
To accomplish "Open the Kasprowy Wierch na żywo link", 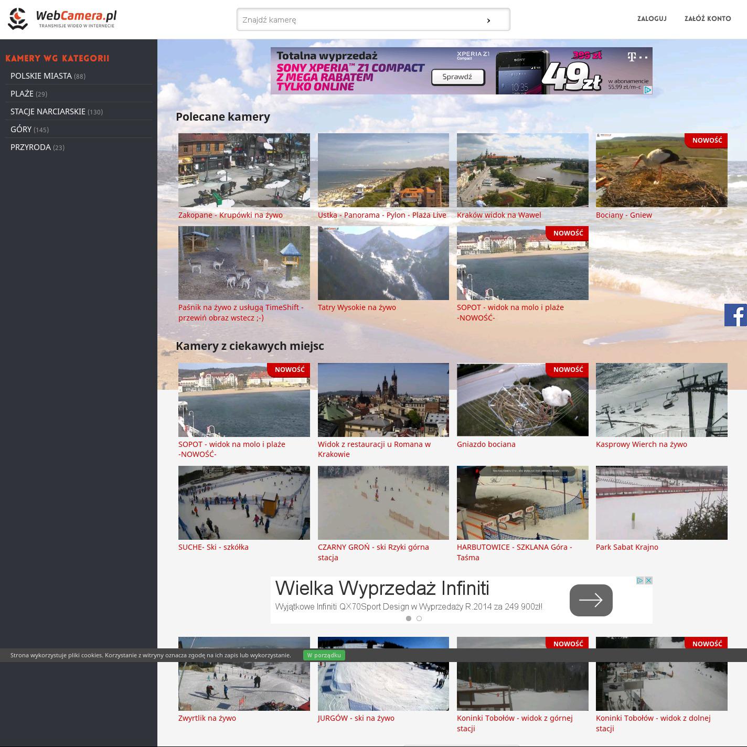I will click(641, 444).
